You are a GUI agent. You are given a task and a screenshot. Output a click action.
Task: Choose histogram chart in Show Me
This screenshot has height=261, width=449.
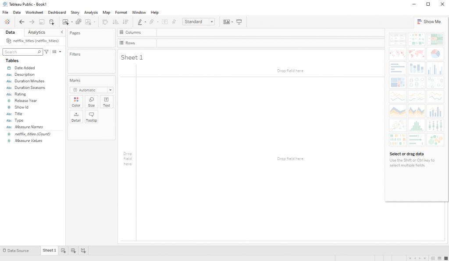point(417,126)
